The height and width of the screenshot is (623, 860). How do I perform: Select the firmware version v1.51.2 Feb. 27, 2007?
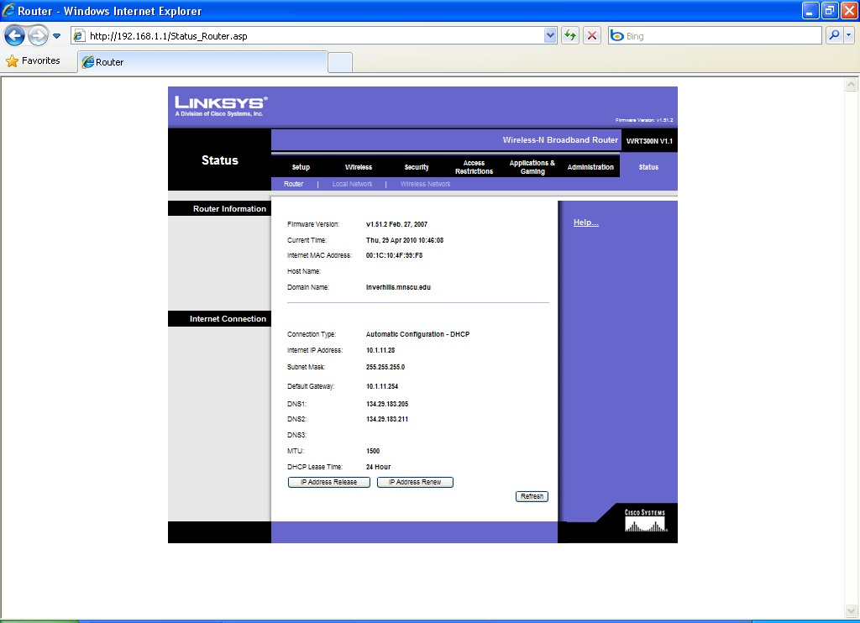tap(396, 224)
